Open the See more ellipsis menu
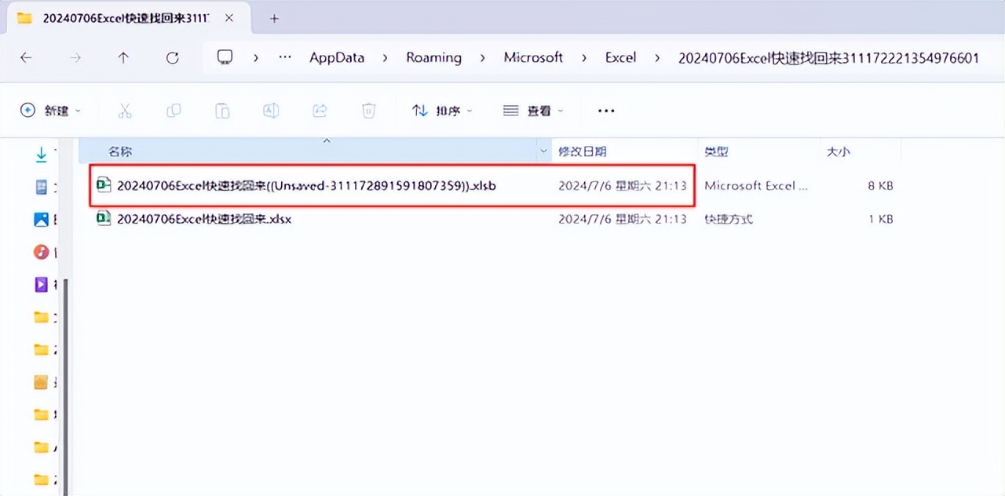 606,111
